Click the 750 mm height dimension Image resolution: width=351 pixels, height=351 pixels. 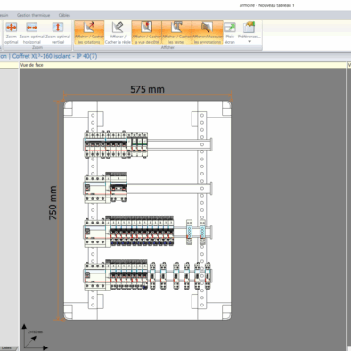tap(53, 203)
